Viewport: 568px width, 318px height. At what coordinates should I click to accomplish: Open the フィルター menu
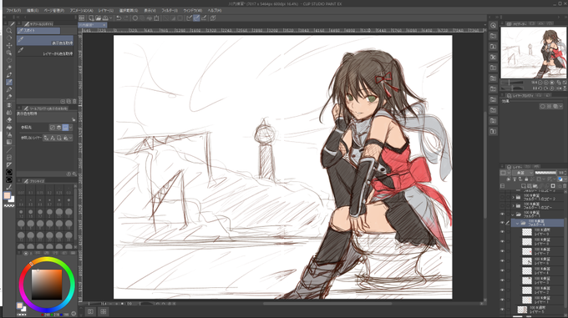(170, 11)
